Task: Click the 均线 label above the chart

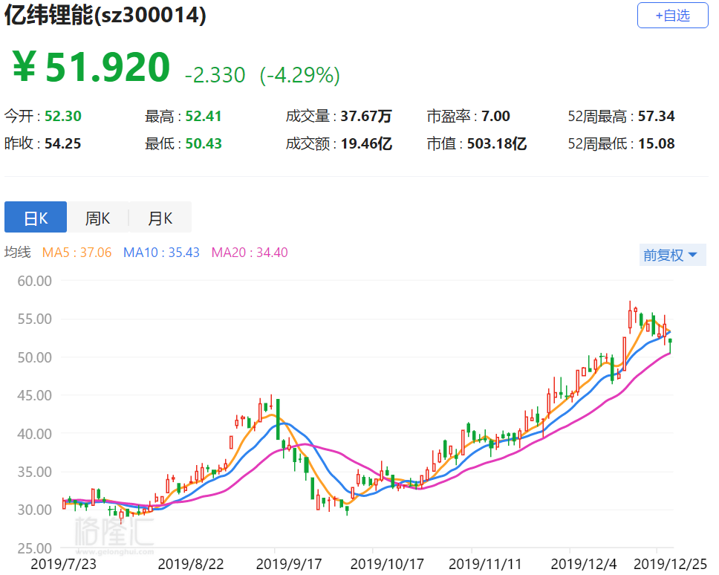Action: (x=17, y=252)
